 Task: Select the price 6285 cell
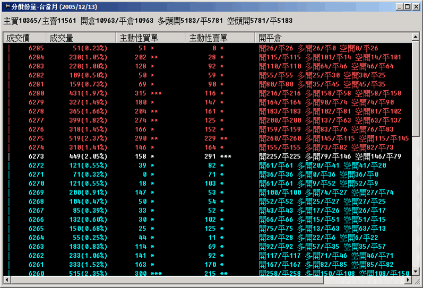[x=36, y=48]
